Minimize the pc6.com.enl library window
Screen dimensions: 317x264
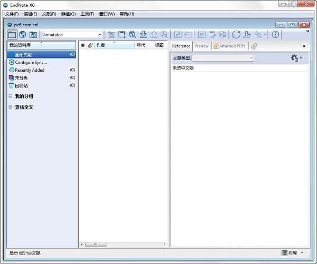(281, 25)
